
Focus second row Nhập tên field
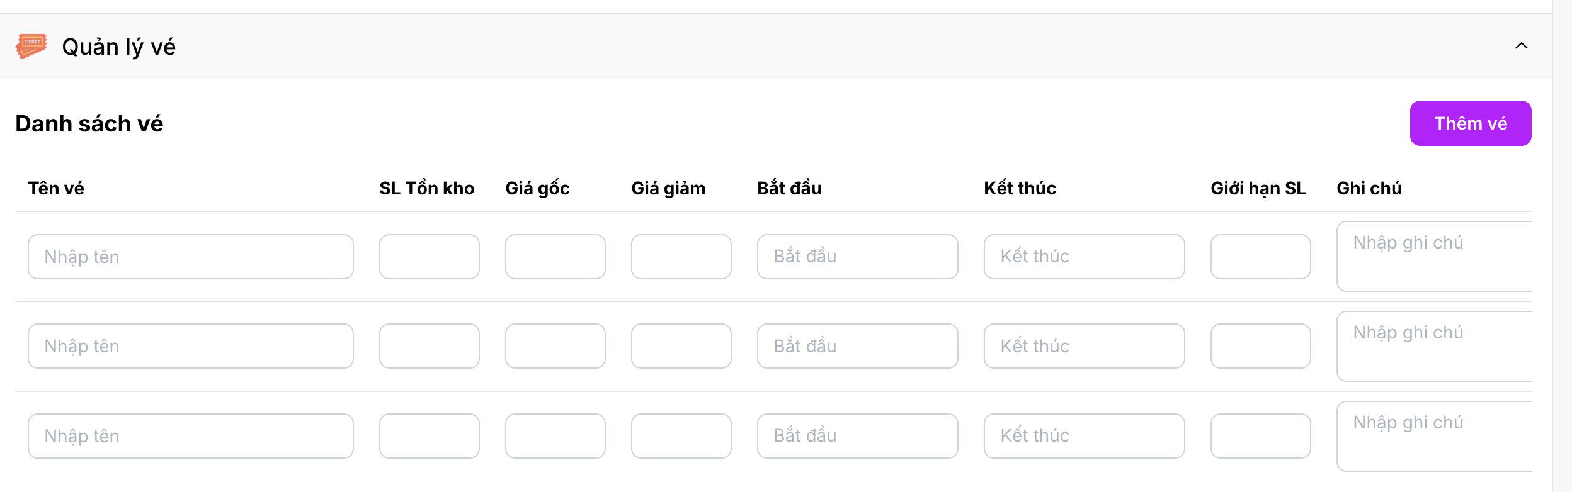coord(191,346)
